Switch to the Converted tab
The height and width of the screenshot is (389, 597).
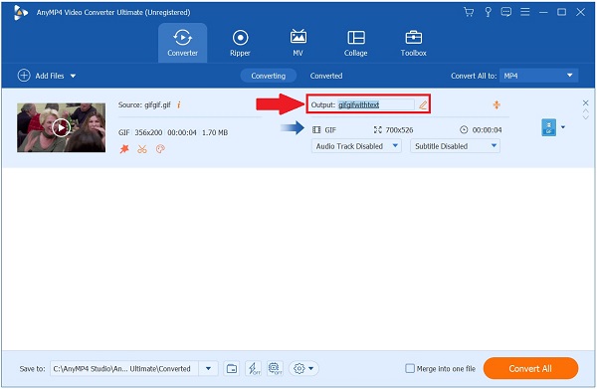tap(326, 76)
